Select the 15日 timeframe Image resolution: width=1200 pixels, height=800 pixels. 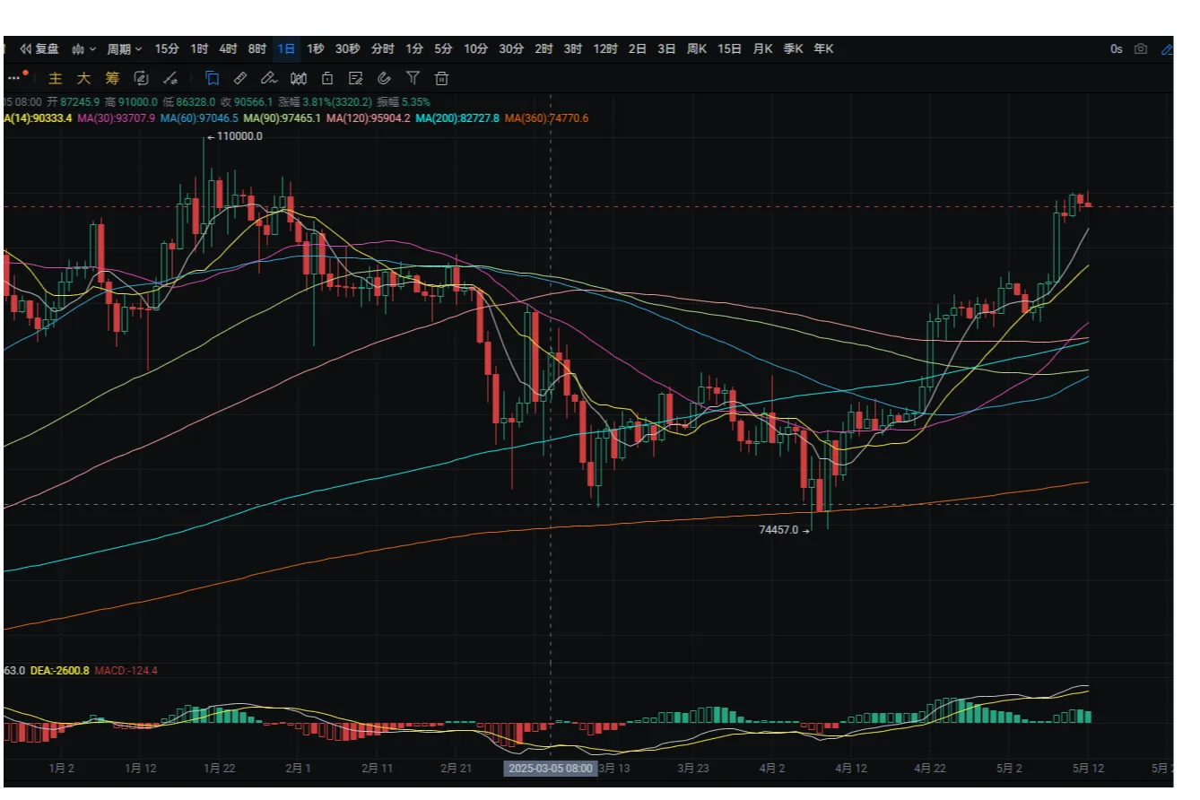click(x=730, y=49)
